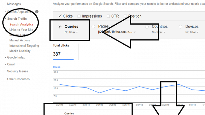Enable the CTR checkbox
This screenshot has height=115, width=205.
coord(108,16)
